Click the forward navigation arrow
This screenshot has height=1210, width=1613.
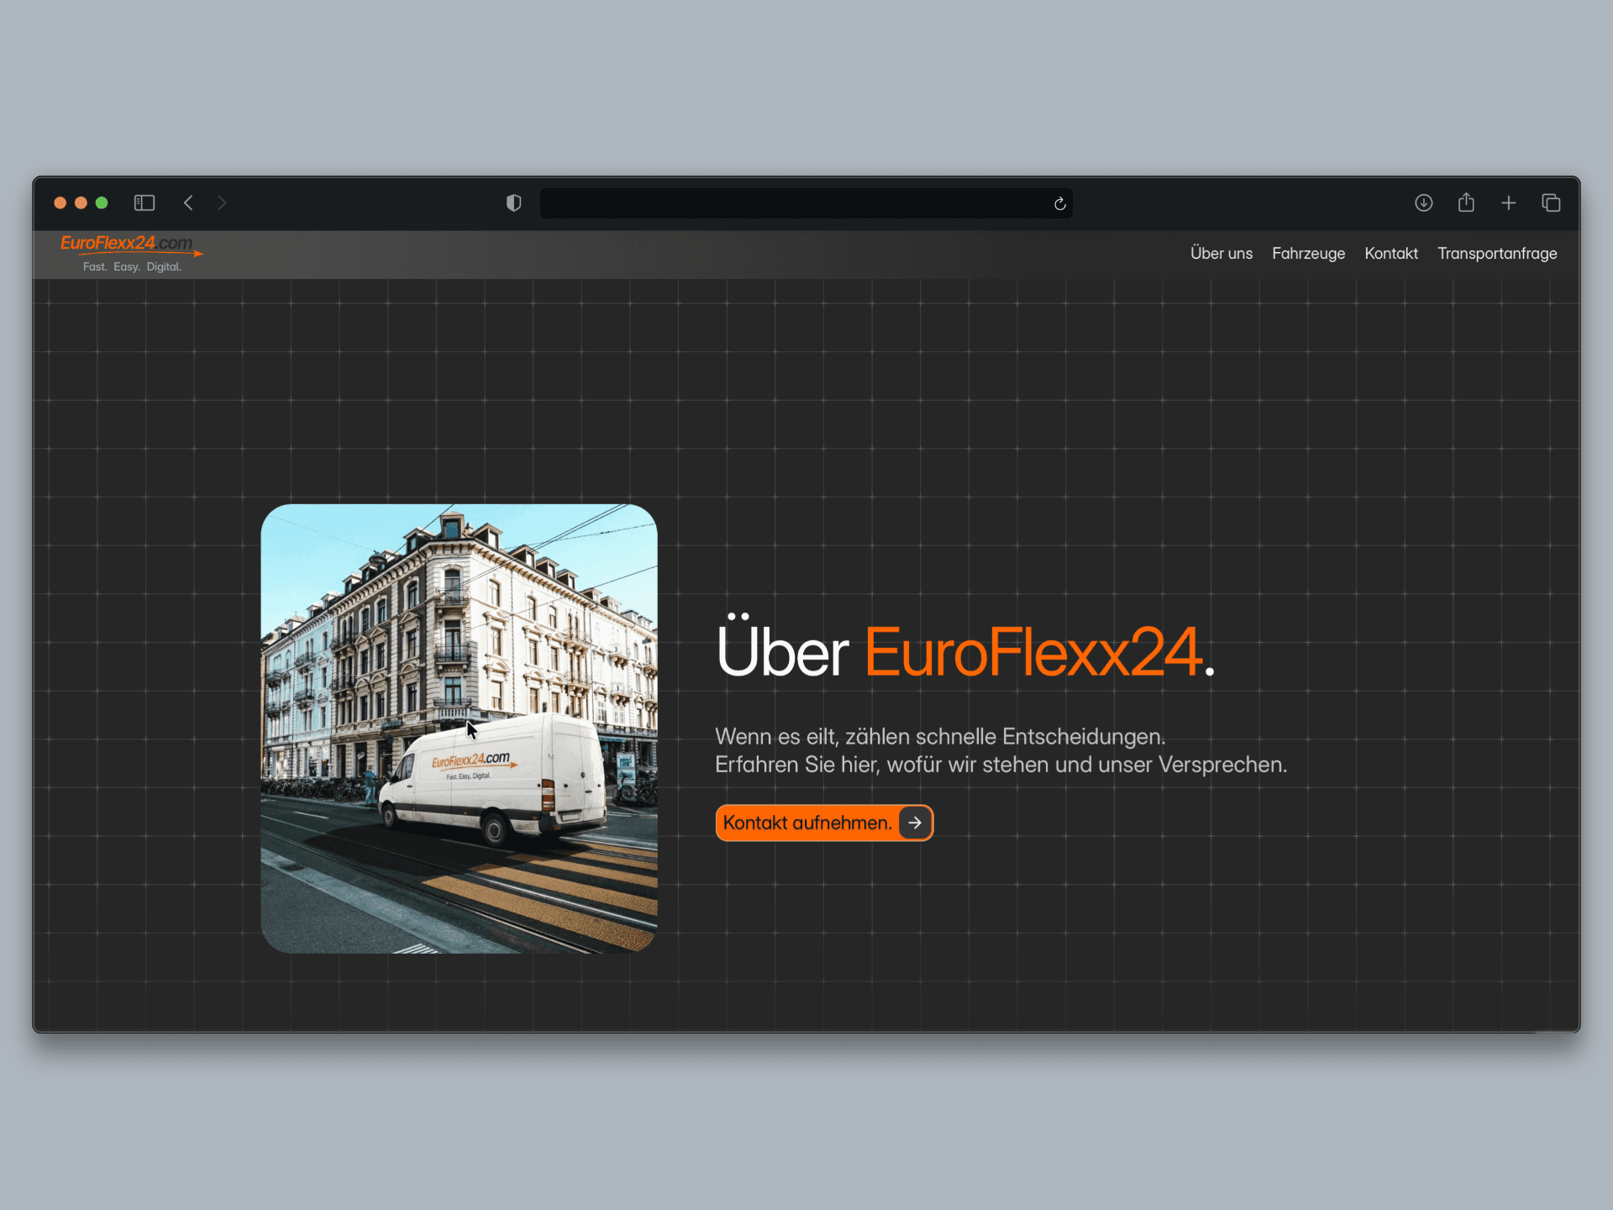pos(222,203)
